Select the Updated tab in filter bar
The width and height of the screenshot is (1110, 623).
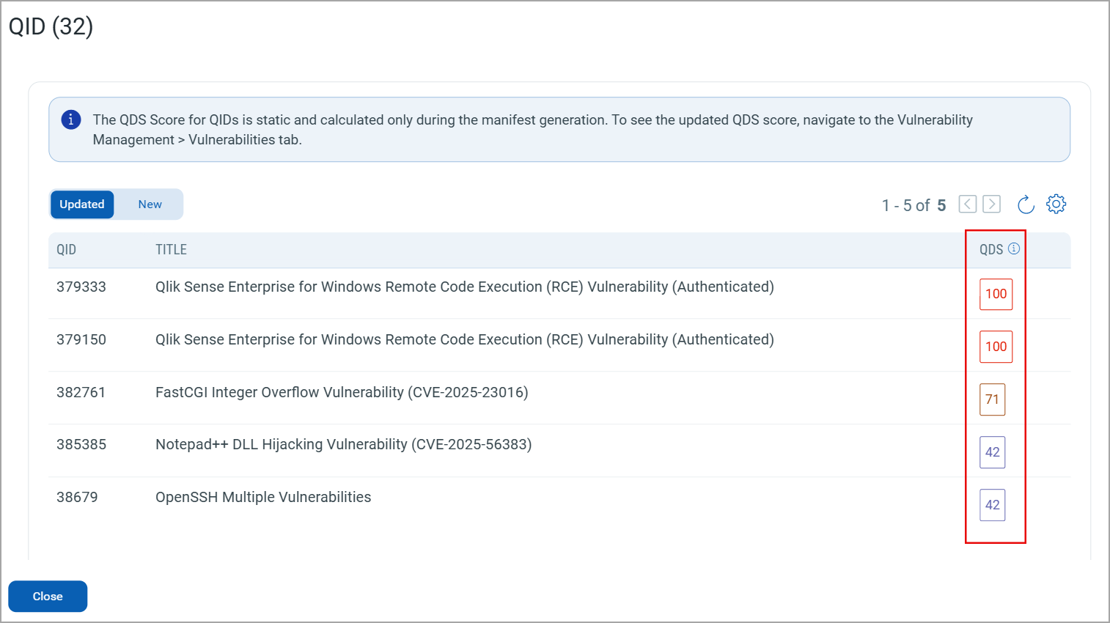tap(81, 204)
